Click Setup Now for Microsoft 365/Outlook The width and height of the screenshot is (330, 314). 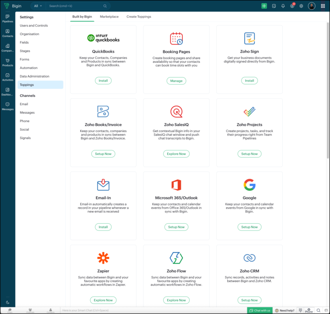(x=176, y=227)
